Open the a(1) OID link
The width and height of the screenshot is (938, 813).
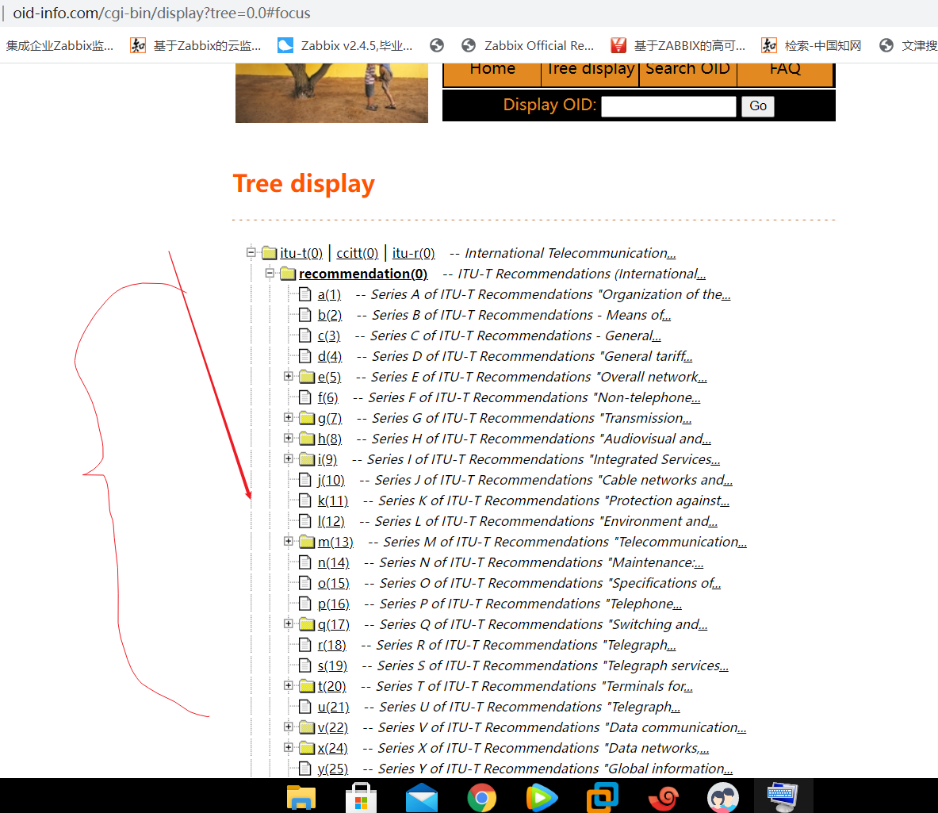[x=329, y=294]
